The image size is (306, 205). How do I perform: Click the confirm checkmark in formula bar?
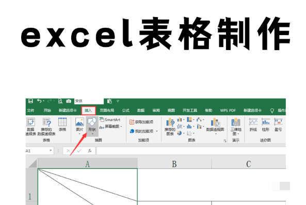pos(79,151)
